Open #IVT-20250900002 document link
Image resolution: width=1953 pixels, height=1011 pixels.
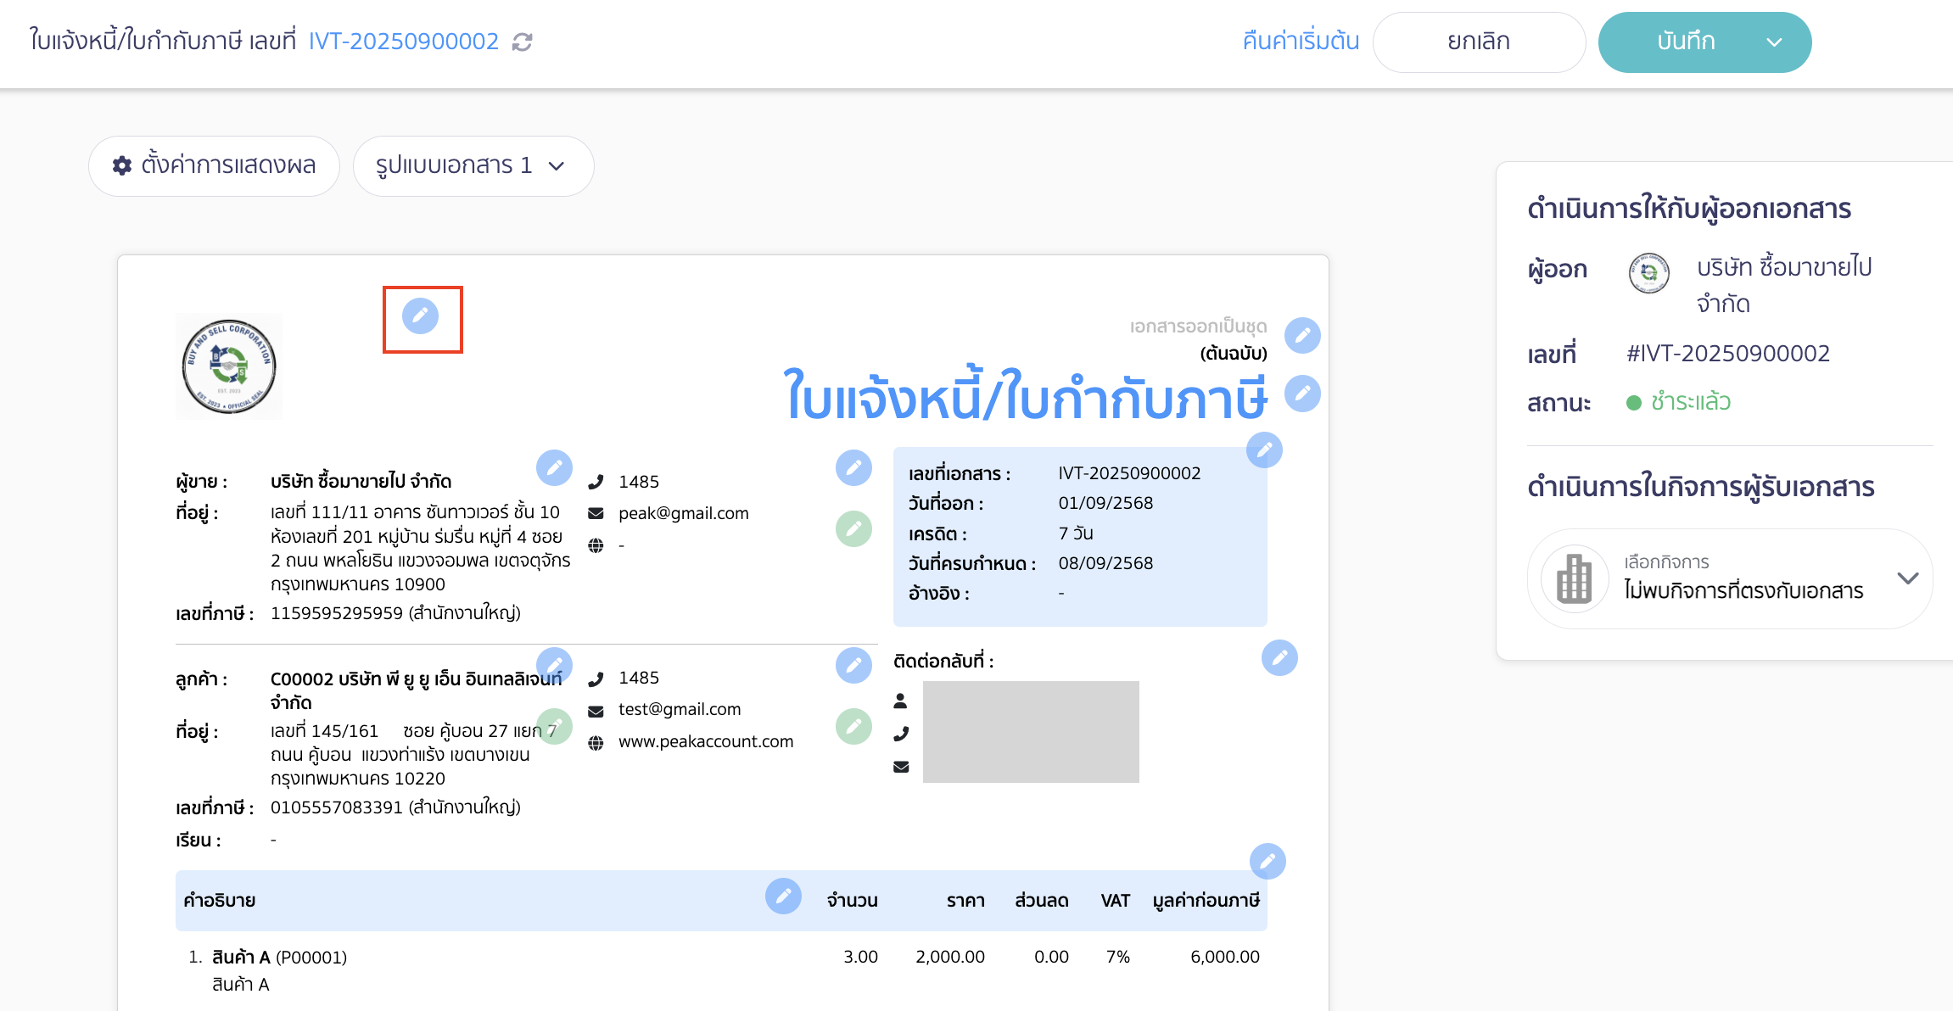point(1728,354)
